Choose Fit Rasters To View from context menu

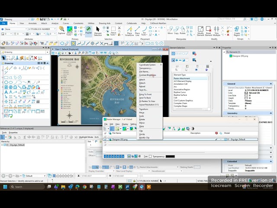coord(147,101)
